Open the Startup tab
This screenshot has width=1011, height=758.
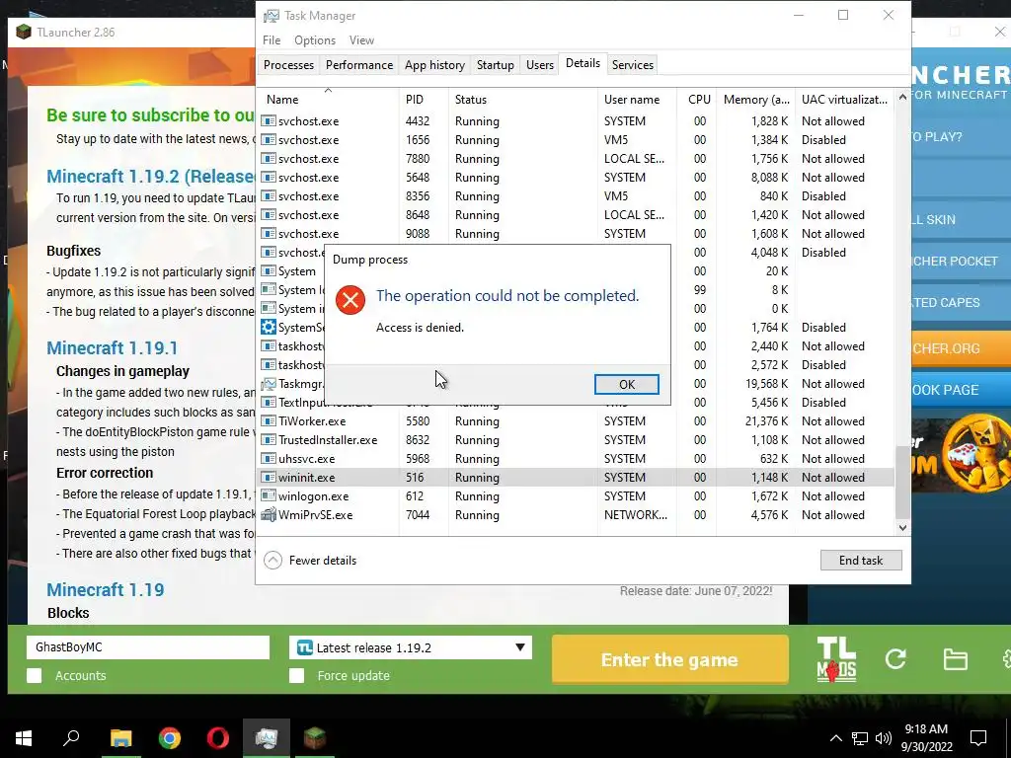[x=496, y=65]
